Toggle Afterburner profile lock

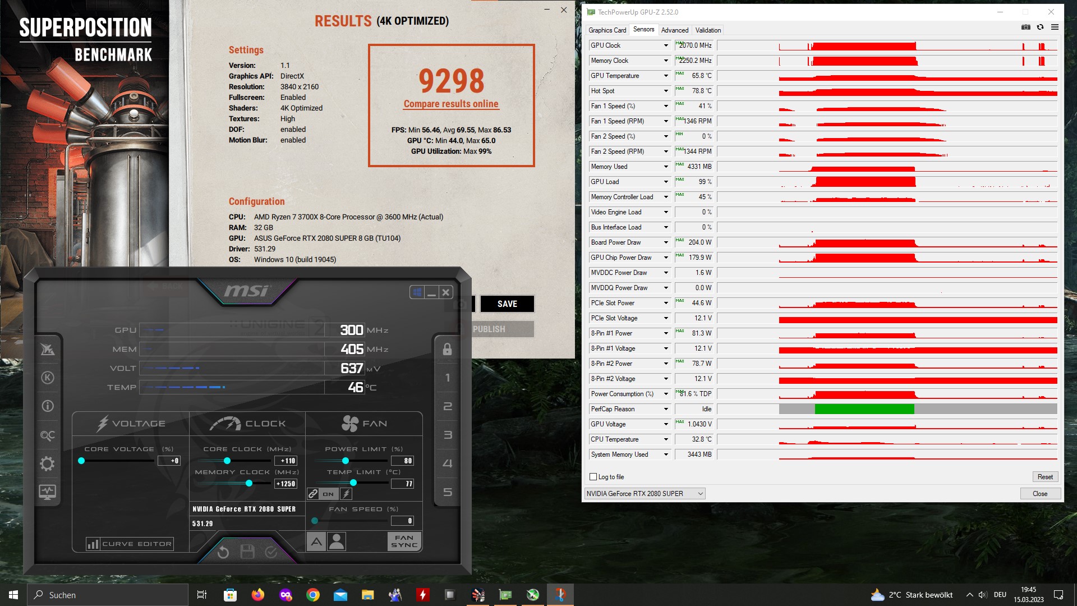coord(447,349)
